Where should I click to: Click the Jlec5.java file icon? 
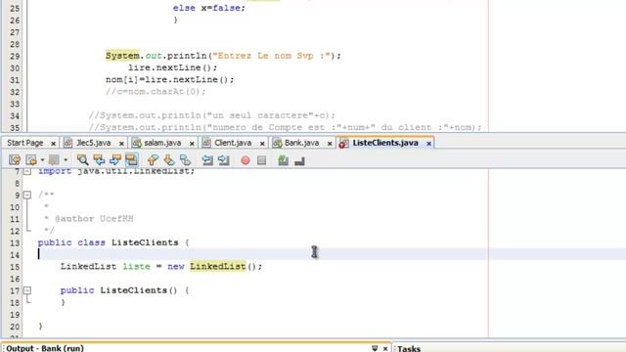68,143
